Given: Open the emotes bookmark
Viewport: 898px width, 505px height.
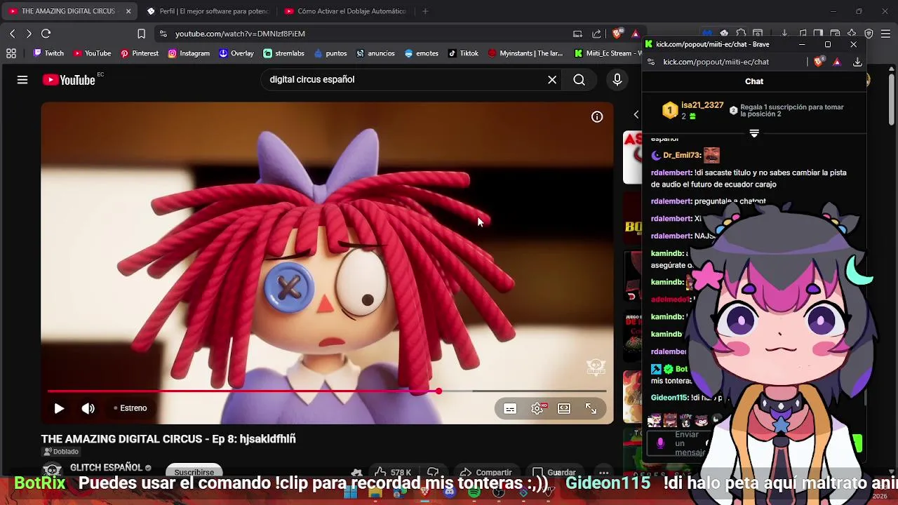Looking at the screenshot, I should click(422, 53).
